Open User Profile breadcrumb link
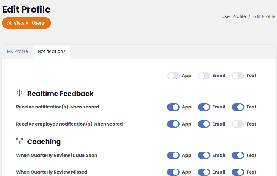This screenshot has height=176, width=277. pyautogui.click(x=233, y=16)
